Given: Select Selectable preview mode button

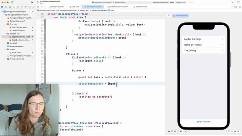Looking at the screenshot, I should pyautogui.click(x=172, y=131).
